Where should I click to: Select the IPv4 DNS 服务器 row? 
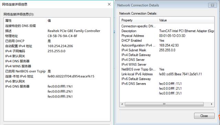click(x=57, y=61)
